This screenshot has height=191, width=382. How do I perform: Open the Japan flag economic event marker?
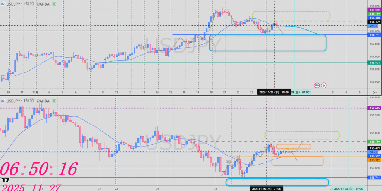(324, 85)
